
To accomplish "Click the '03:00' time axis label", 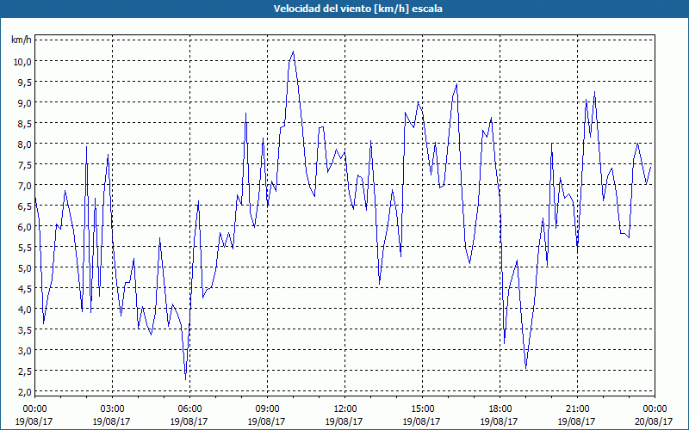I will [x=112, y=409].
